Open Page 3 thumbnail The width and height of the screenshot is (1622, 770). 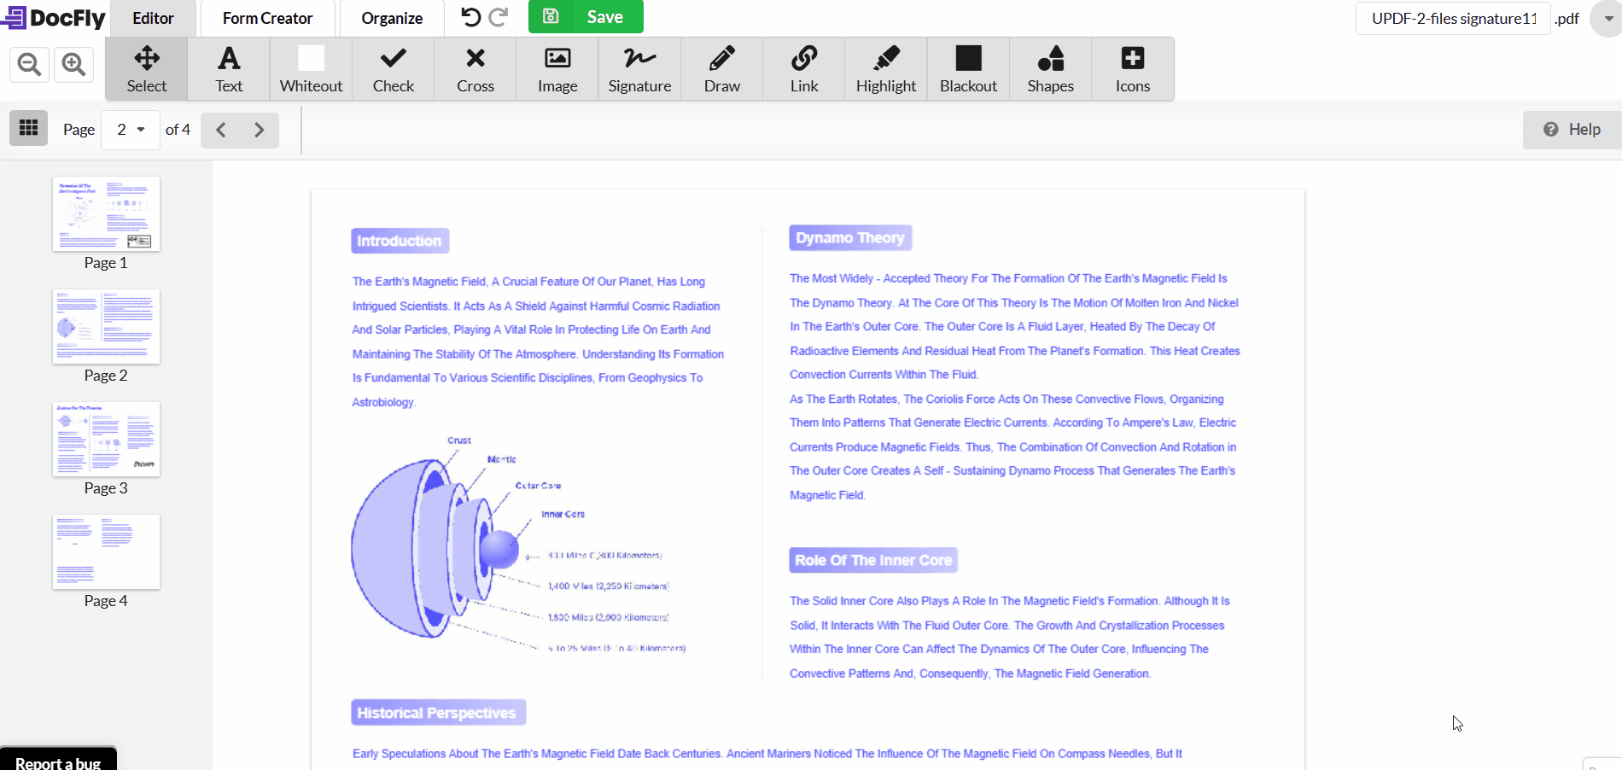pyautogui.click(x=106, y=439)
